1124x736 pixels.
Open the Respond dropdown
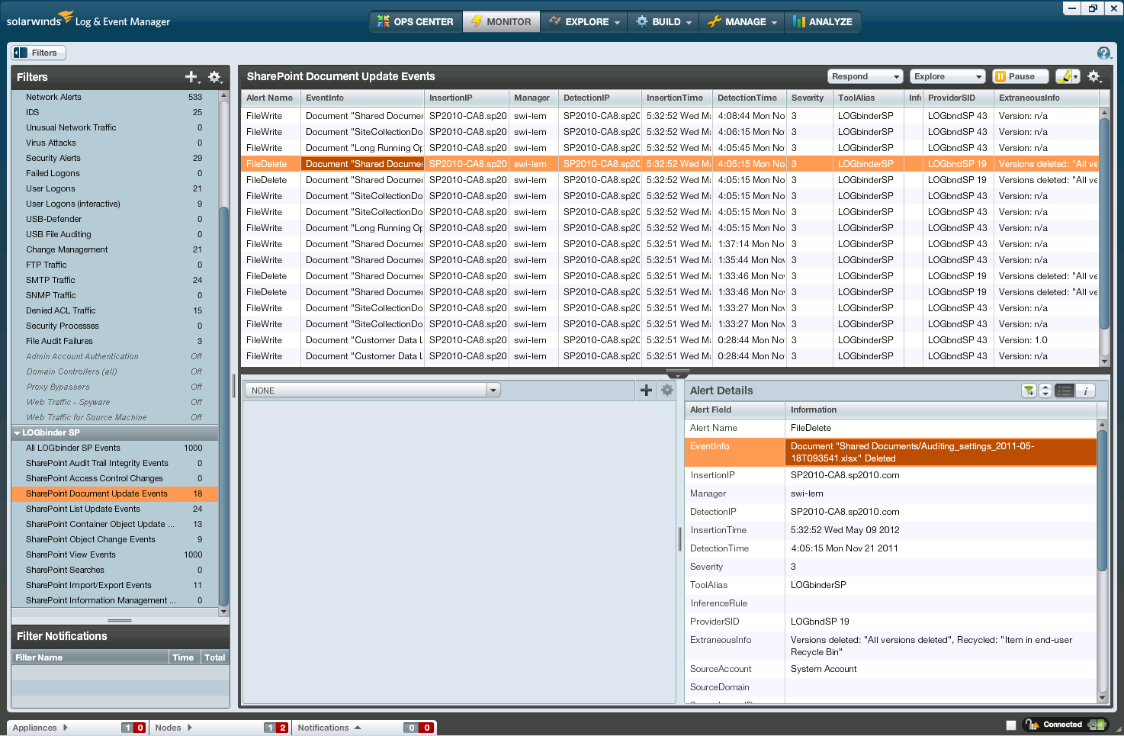(x=865, y=76)
